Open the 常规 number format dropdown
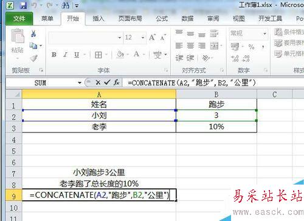304x221 pixels. coord(264,33)
